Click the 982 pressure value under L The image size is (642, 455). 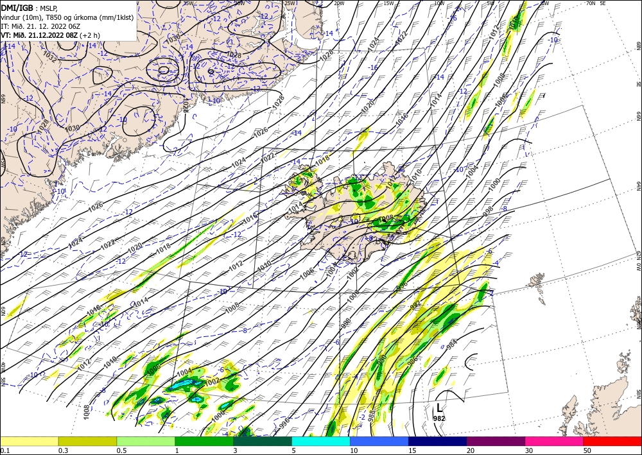pyautogui.click(x=439, y=418)
